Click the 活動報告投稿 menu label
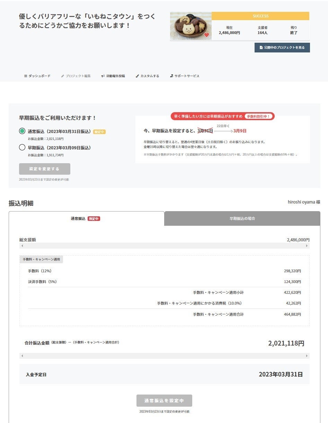 coord(115,76)
